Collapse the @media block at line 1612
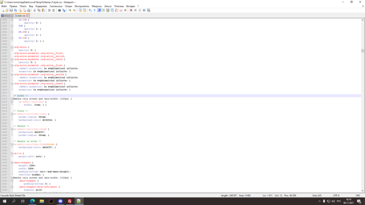The height and width of the screenshot is (205, 365). [12, 99]
